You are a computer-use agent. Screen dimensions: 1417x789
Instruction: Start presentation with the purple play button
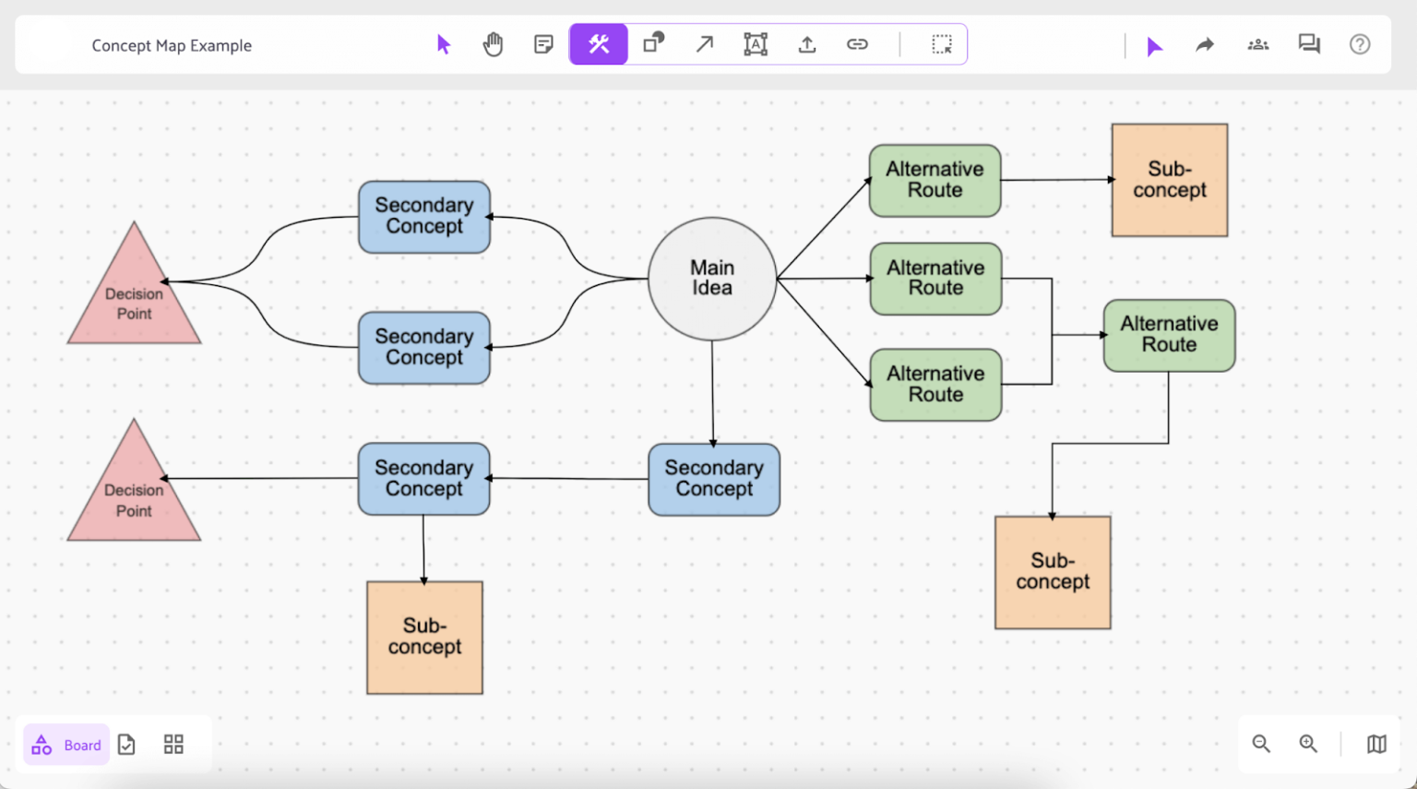(x=1154, y=46)
